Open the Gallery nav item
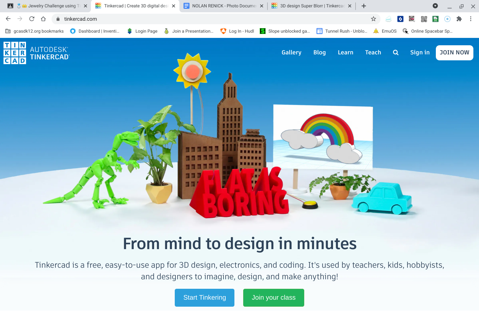Screen dimensions: 479x320 (x=291, y=53)
